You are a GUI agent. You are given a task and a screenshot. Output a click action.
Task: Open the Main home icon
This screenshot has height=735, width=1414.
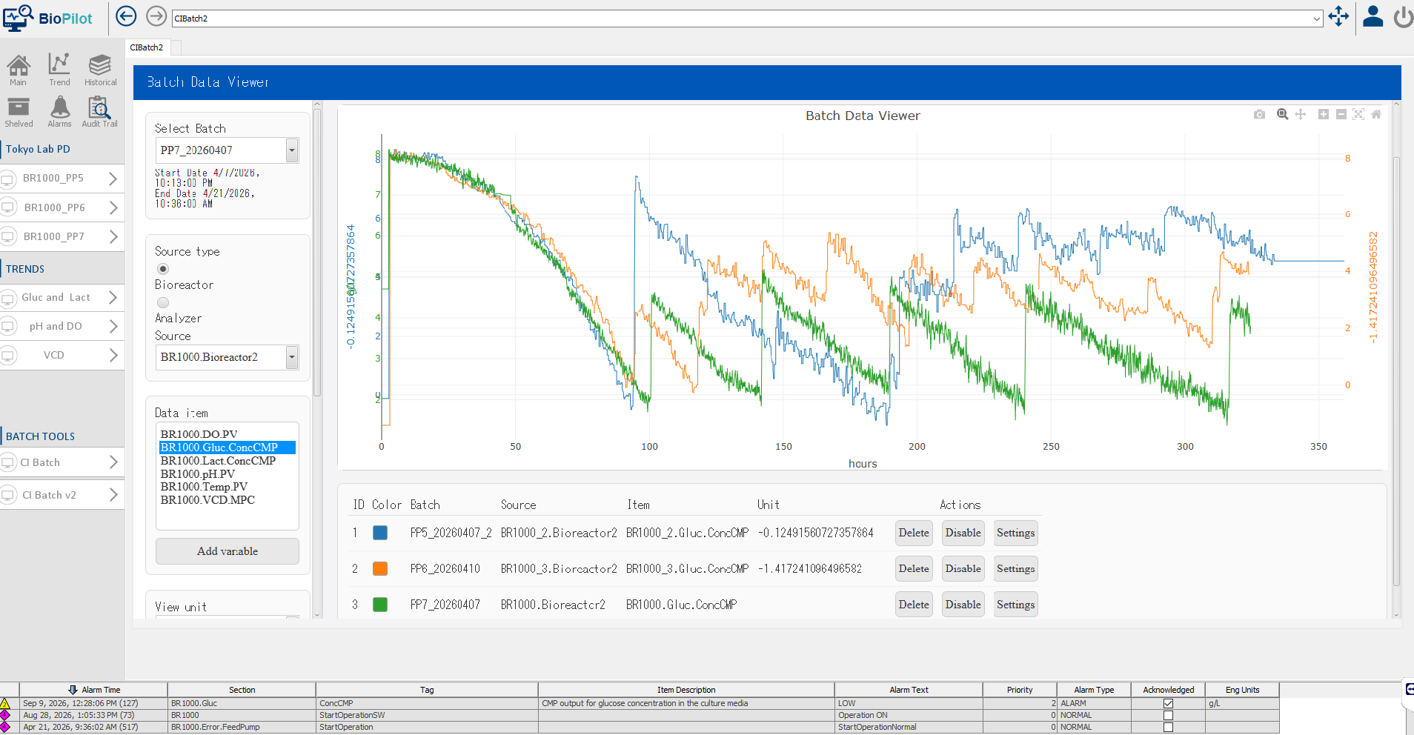(19, 70)
